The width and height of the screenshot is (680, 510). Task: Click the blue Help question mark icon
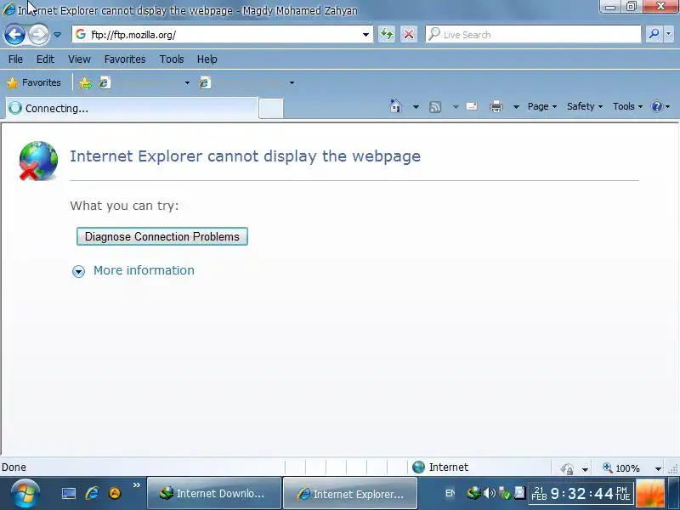click(x=656, y=107)
